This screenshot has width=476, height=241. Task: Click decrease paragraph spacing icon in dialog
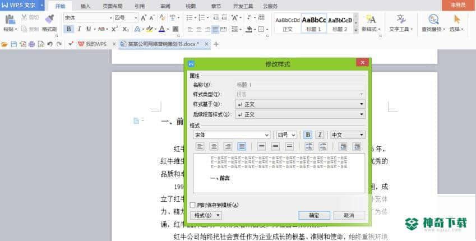tap(323, 147)
